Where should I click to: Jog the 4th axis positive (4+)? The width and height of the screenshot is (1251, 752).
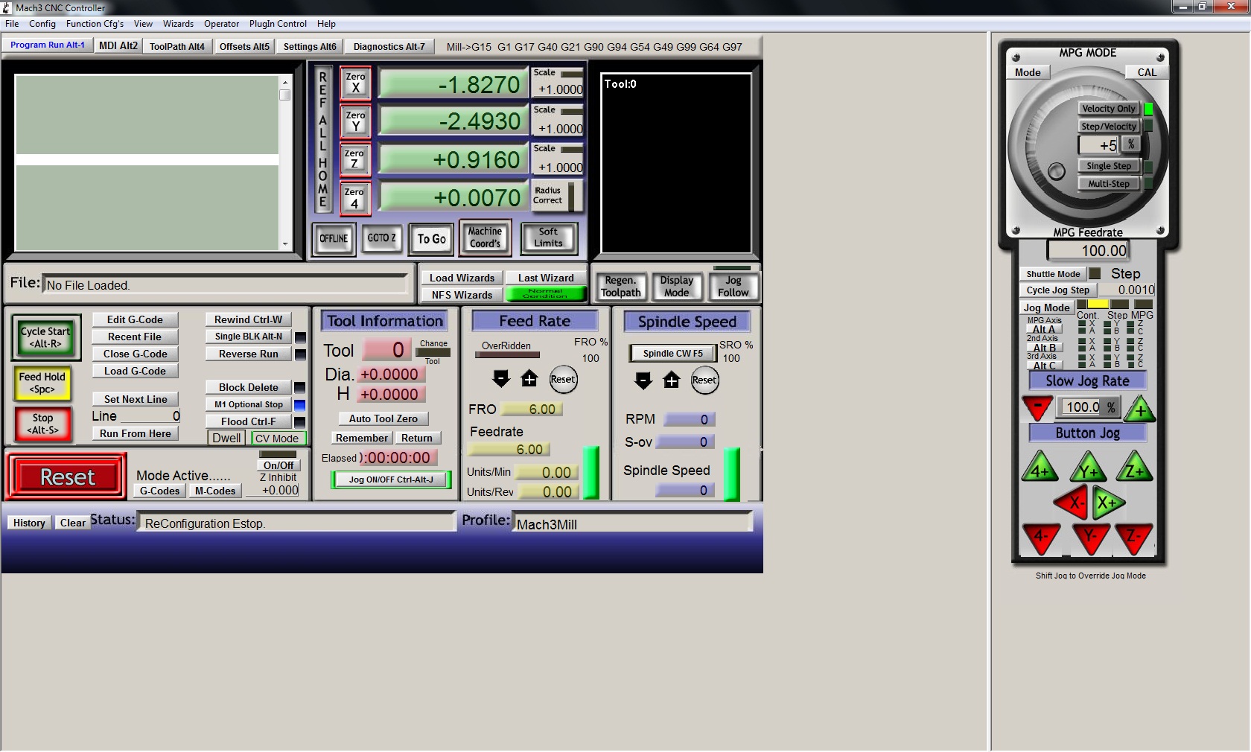point(1040,468)
